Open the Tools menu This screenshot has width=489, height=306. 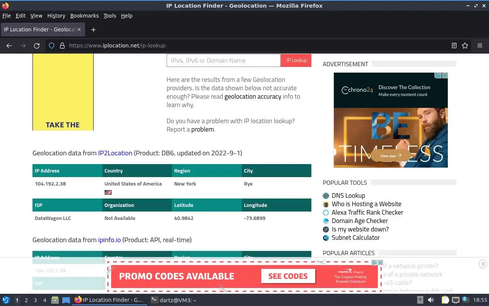pyautogui.click(x=110, y=16)
